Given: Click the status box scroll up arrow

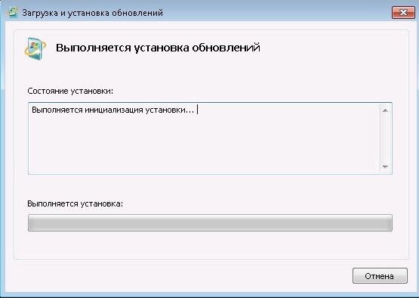Looking at the screenshot, I should point(385,110).
